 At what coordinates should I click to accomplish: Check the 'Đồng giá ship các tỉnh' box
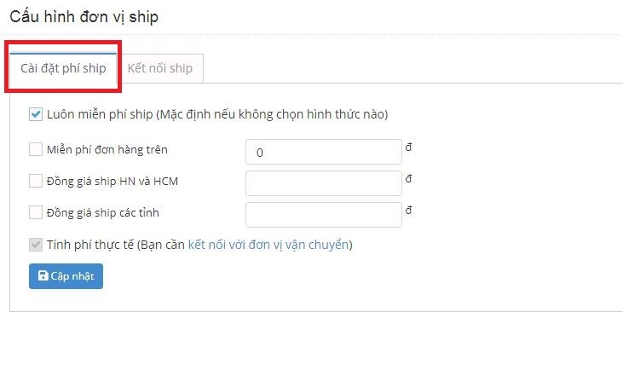[x=36, y=212]
